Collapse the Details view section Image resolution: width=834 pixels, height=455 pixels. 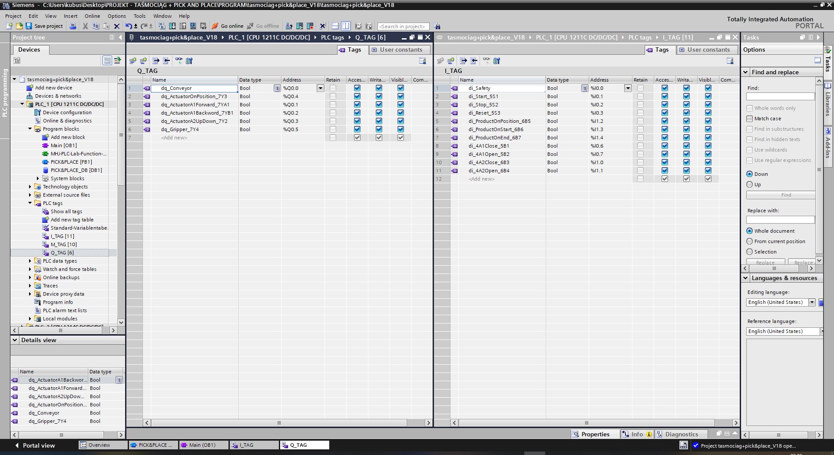(15, 340)
